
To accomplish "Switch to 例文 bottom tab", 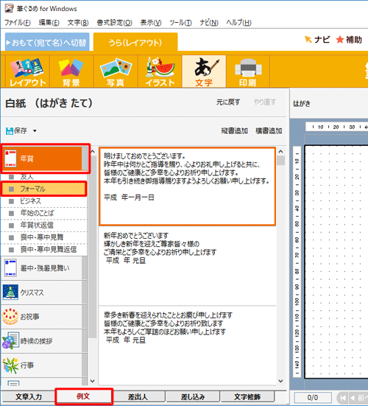I will click(83, 396).
